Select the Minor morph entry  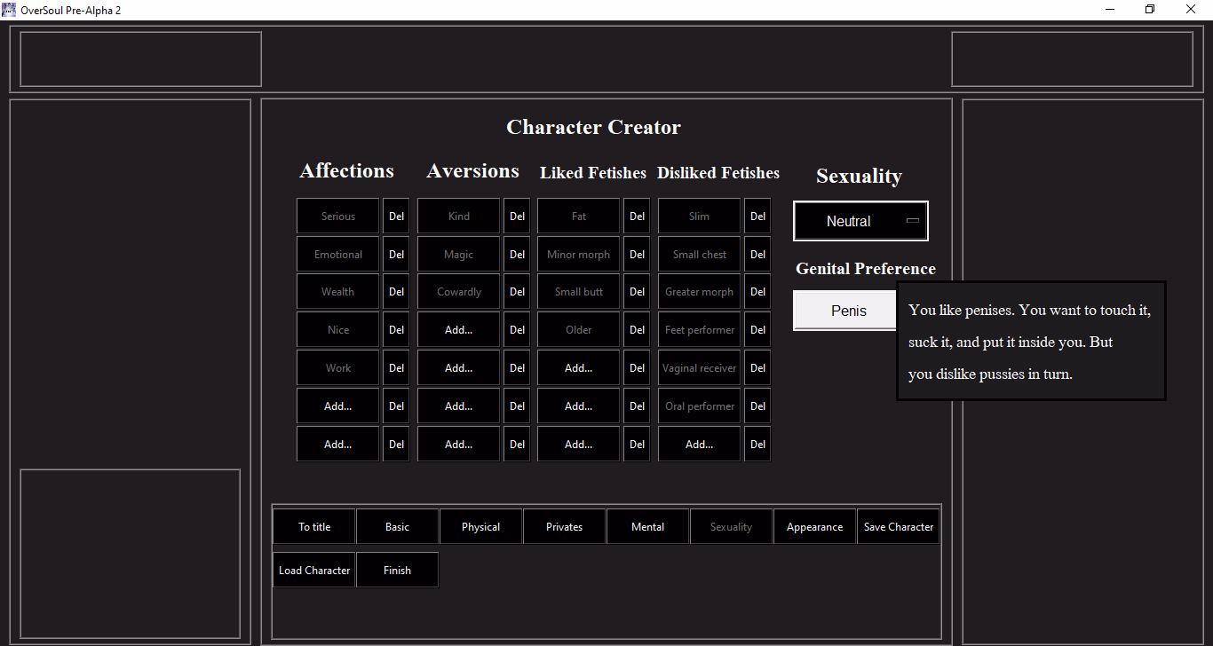coord(579,254)
